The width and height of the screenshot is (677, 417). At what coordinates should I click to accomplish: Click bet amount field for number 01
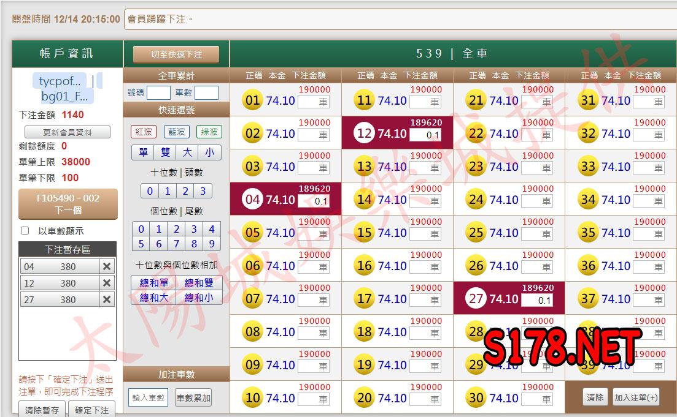click(x=314, y=102)
